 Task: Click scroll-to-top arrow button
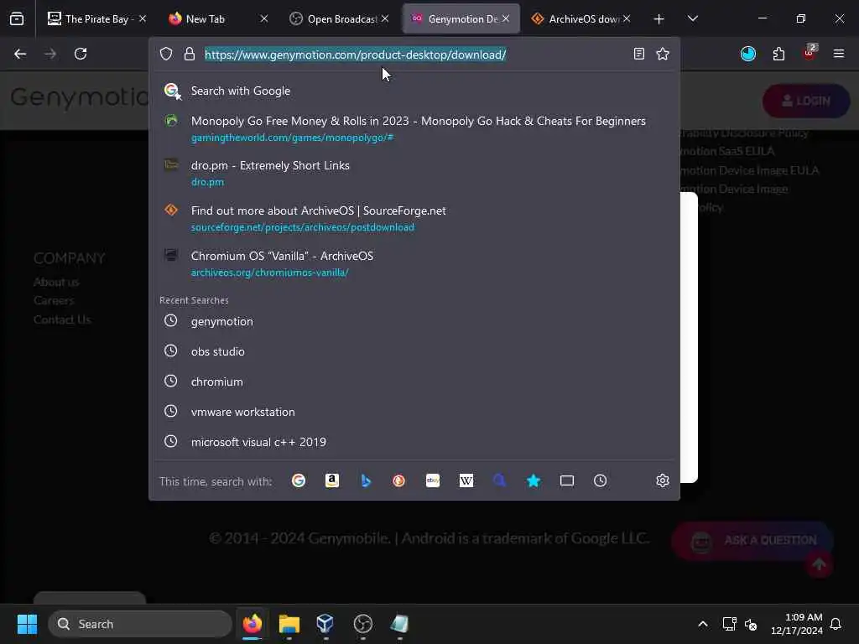click(x=819, y=564)
